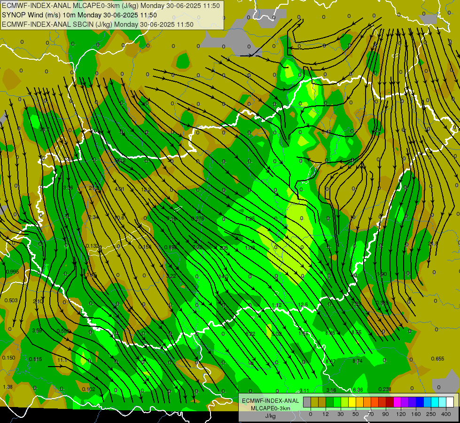
Task: Click the legend tick value '50'
Action: pos(356,414)
